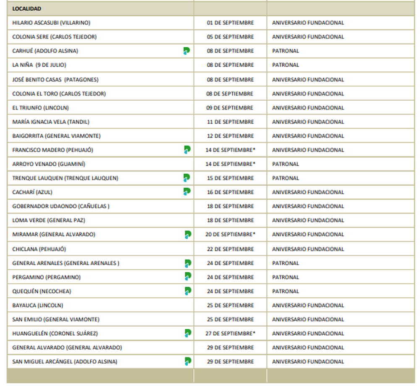Click the 09 DE SEPTIEMBRE date for El Triunfo
The width and height of the screenshot is (420, 386).
pyautogui.click(x=230, y=108)
